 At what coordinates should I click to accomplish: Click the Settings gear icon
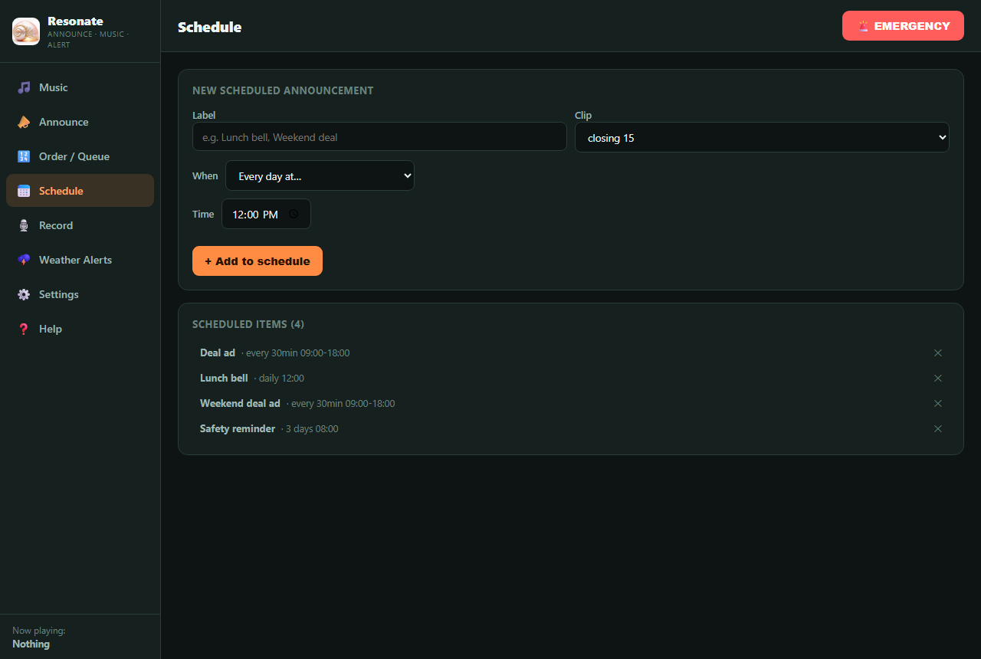(x=24, y=294)
